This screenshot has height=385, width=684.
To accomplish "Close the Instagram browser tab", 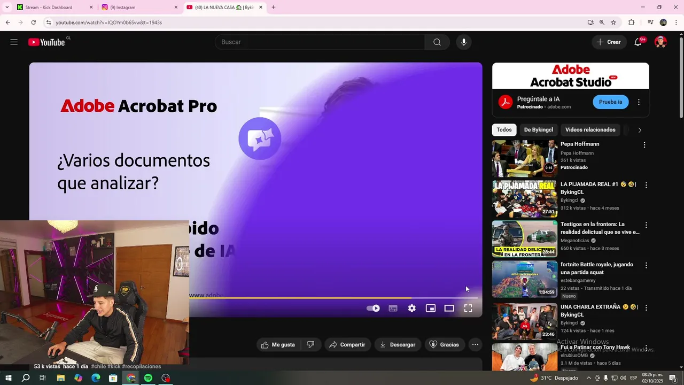I will coord(176,7).
